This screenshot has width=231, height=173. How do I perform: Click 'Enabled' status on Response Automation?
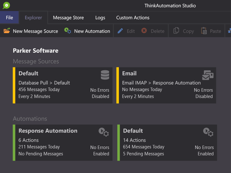click(x=101, y=154)
